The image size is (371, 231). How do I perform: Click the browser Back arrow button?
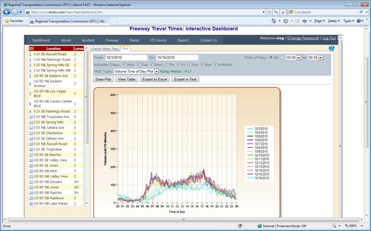coord(7,12)
